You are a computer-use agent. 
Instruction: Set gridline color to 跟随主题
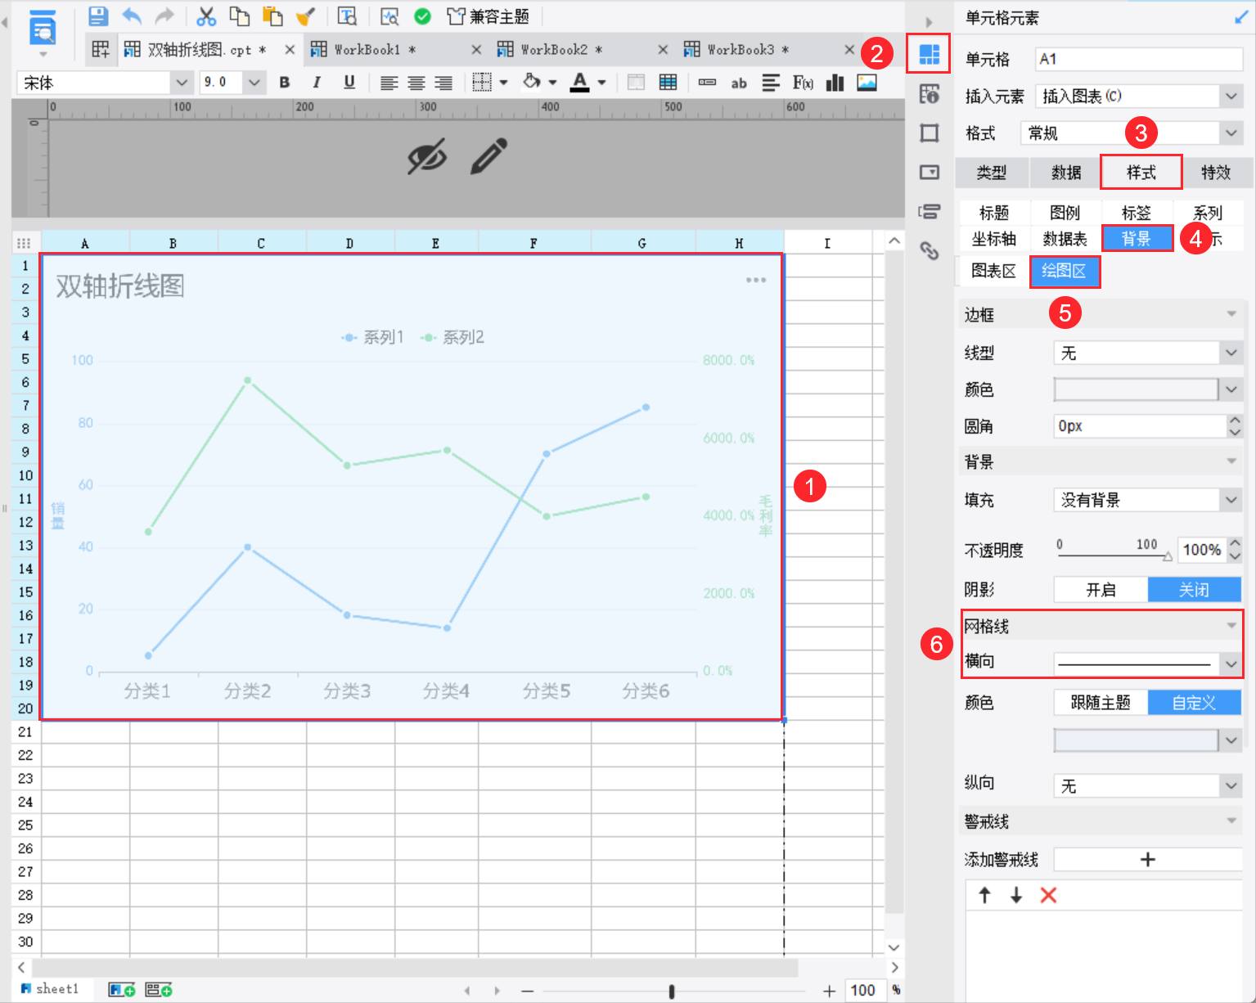tap(1101, 703)
